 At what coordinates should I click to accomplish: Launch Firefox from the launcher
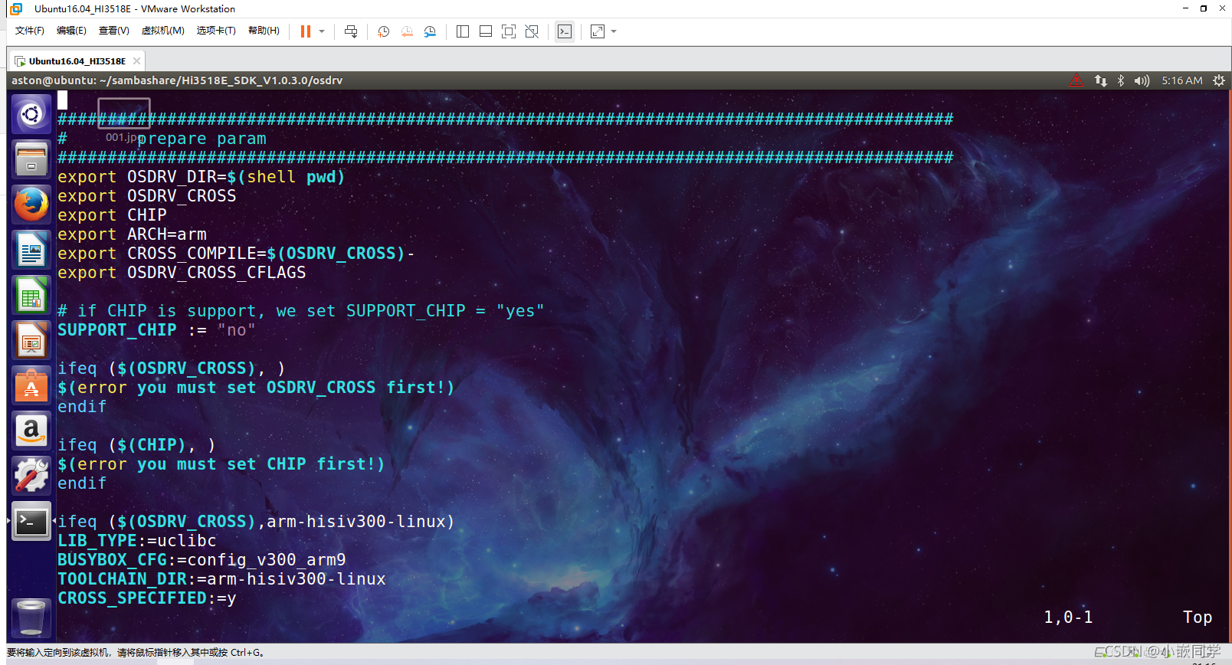tap(31, 205)
